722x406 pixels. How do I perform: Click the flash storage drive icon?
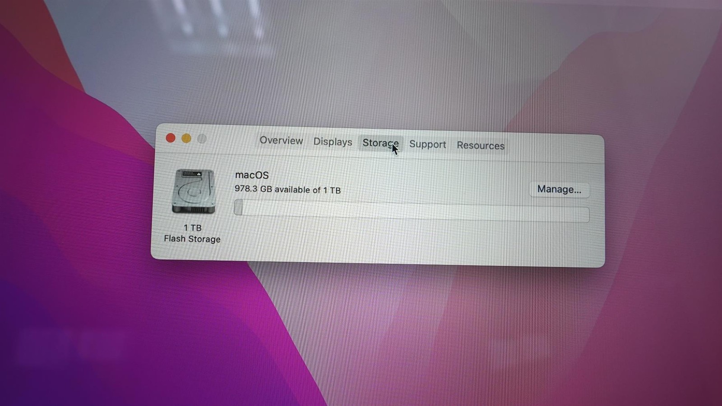pos(193,191)
